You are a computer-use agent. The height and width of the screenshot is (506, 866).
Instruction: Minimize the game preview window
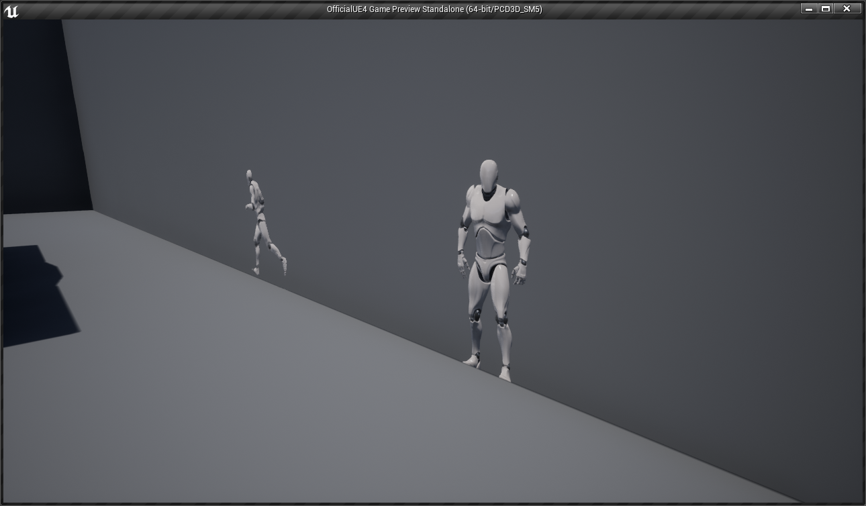click(808, 8)
